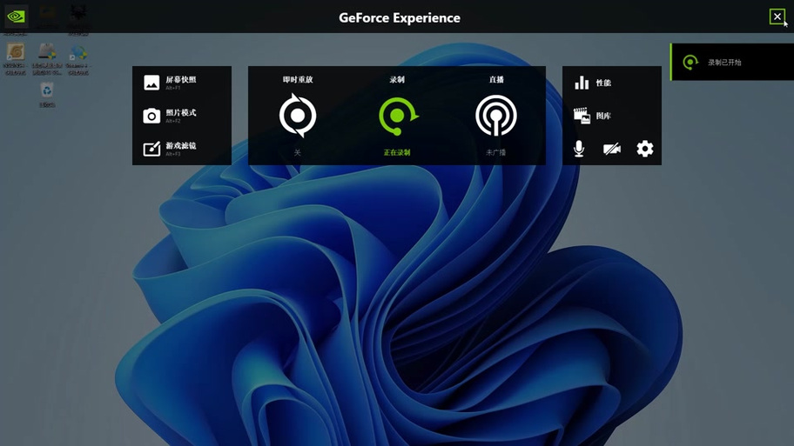
Task: Open Game Filter (游戏滤镜) icon
Action: coord(151,149)
